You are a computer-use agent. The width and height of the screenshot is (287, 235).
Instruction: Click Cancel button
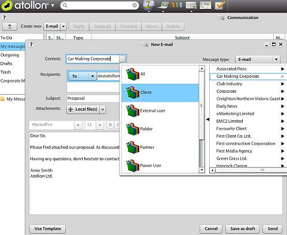click(211, 229)
